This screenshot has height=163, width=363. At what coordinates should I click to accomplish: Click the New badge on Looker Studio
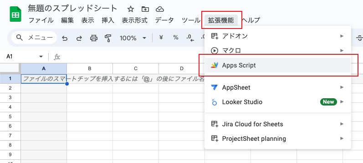[328, 102]
